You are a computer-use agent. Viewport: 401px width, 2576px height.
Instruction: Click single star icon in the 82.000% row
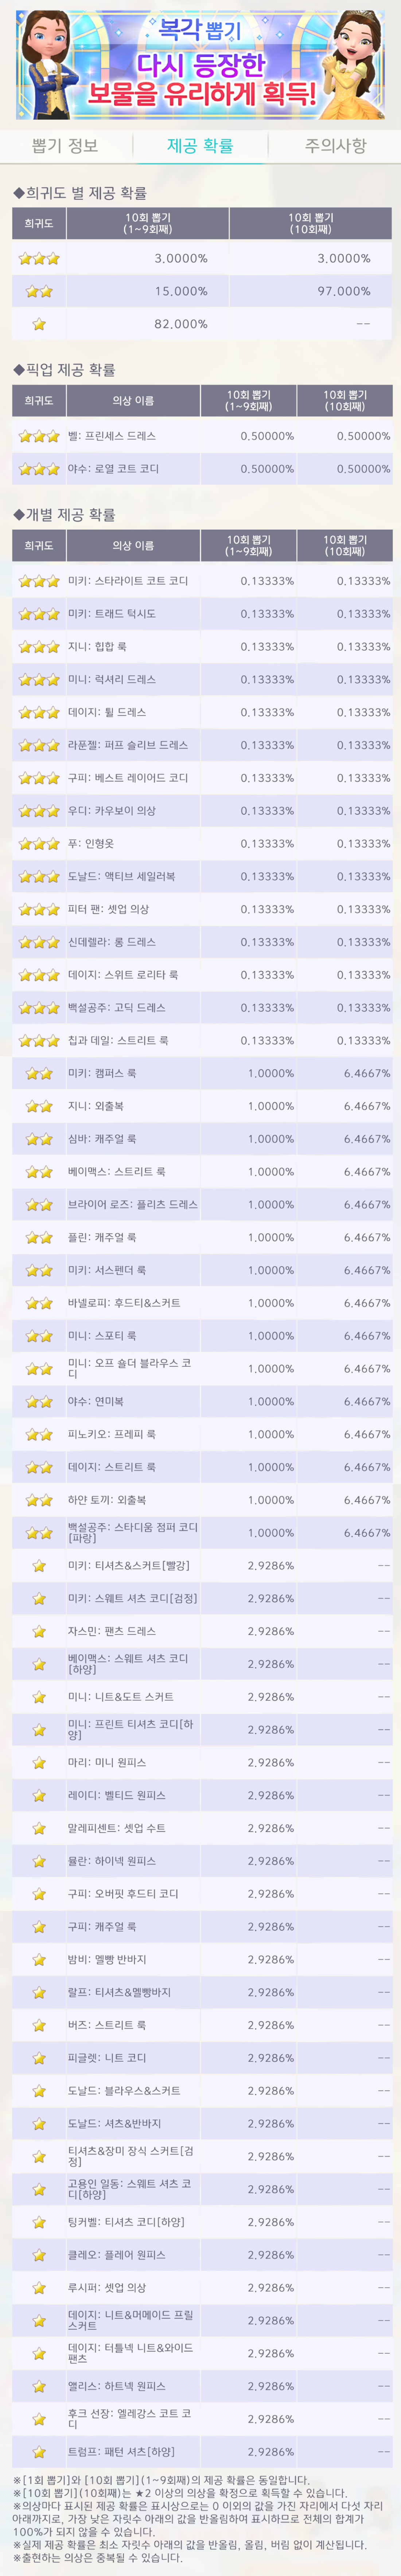[x=39, y=324]
